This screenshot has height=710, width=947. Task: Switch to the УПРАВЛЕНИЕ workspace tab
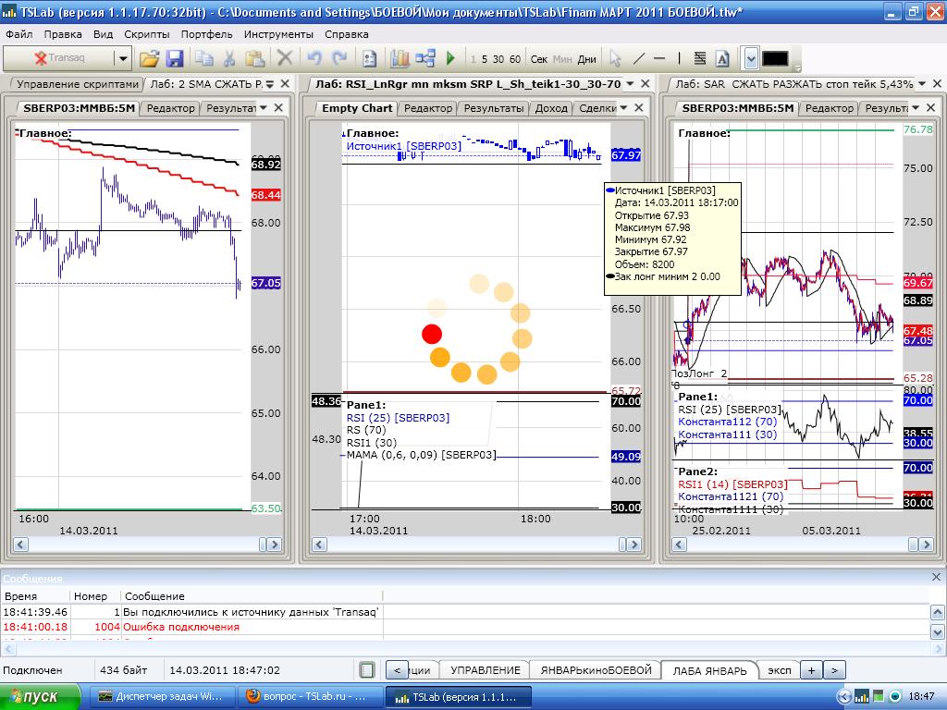[485, 670]
